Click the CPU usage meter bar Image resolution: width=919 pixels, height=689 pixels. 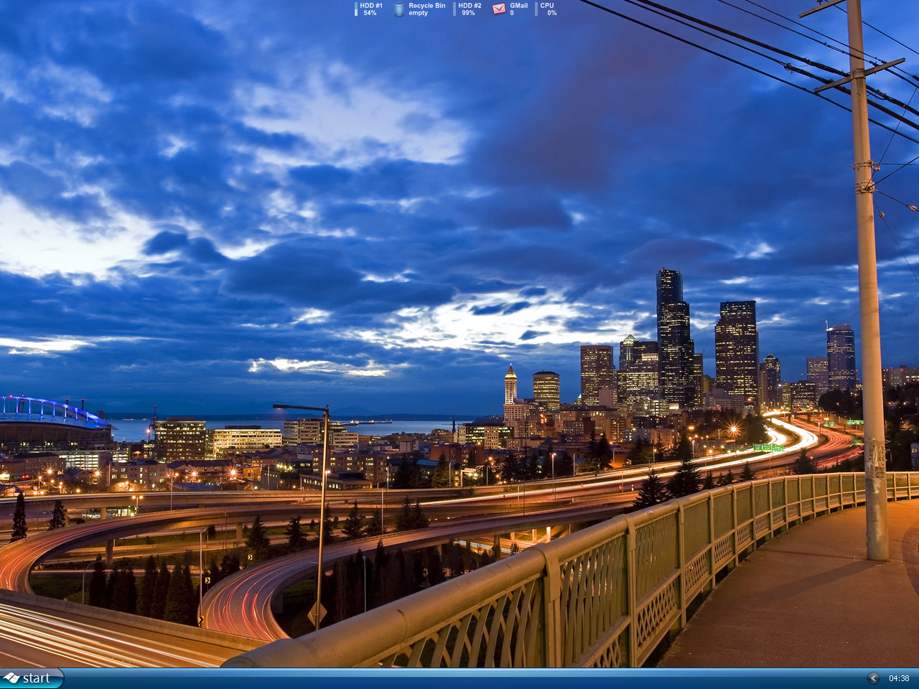[536, 9]
